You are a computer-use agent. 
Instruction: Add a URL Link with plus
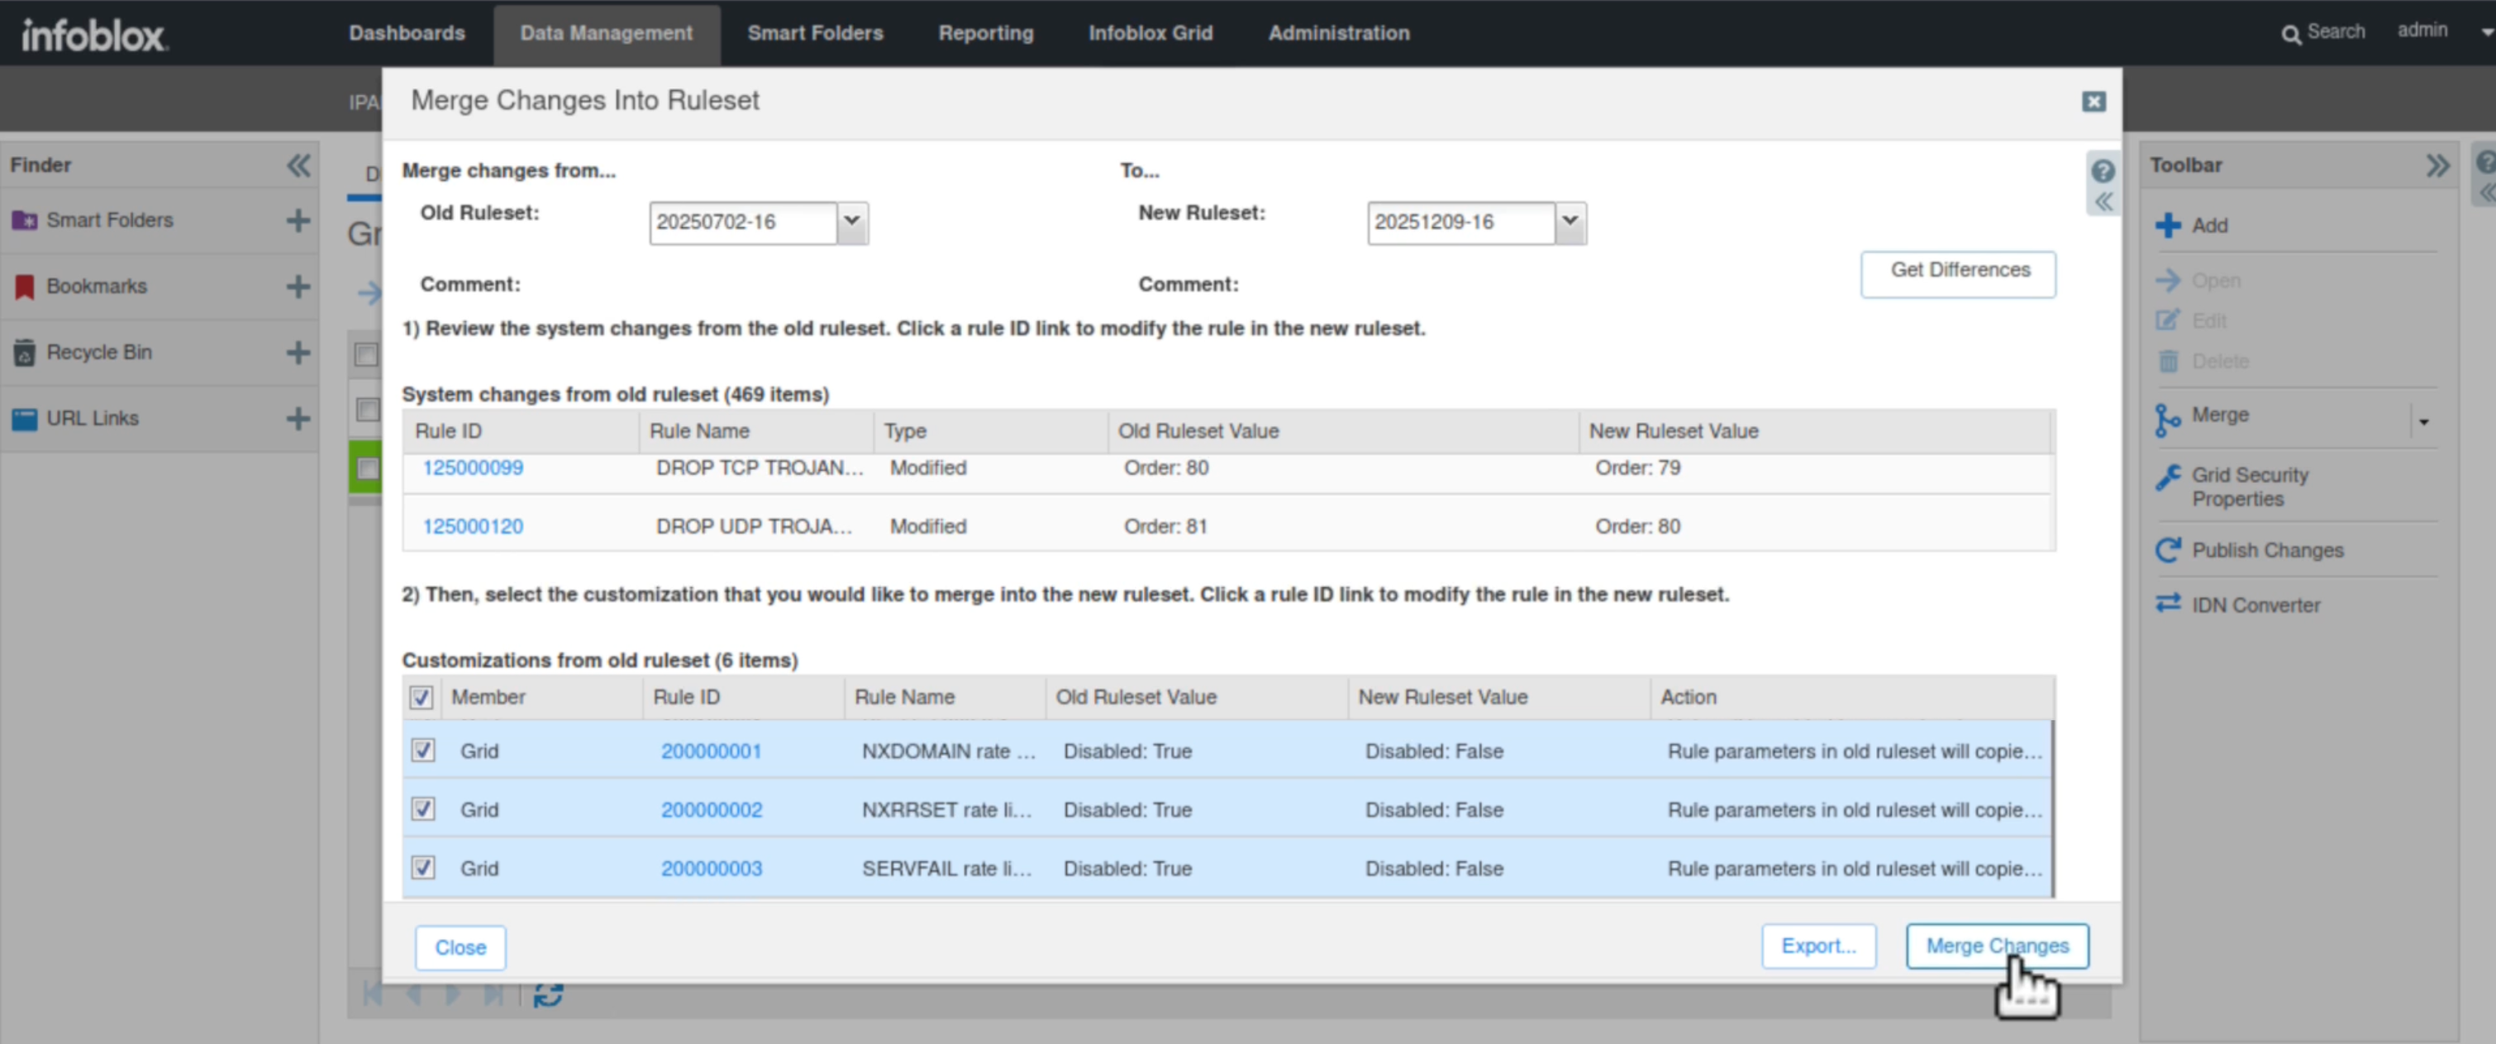click(x=298, y=419)
